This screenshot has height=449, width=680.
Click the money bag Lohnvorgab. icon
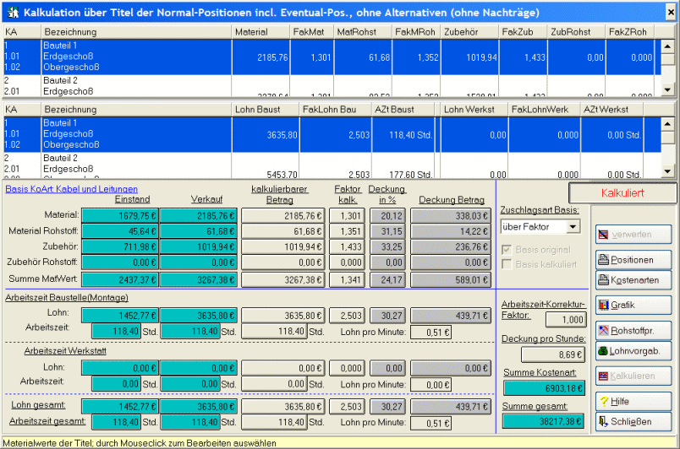[x=603, y=351]
